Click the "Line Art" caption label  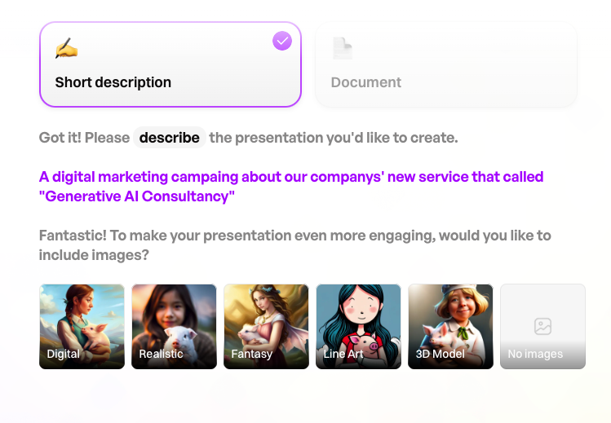pyautogui.click(x=343, y=354)
